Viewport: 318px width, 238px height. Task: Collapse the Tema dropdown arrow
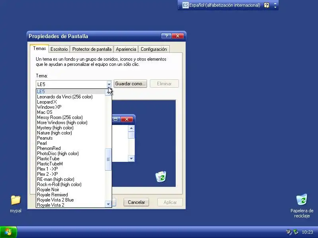click(x=109, y=84)
